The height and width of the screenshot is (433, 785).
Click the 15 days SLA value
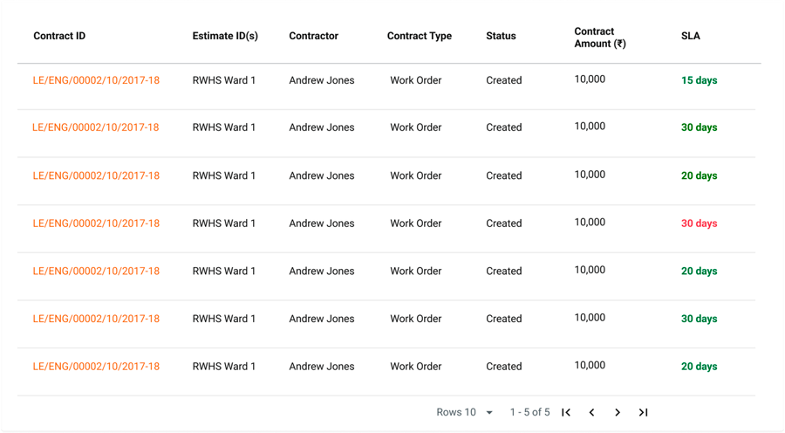(x=699, y=80)
